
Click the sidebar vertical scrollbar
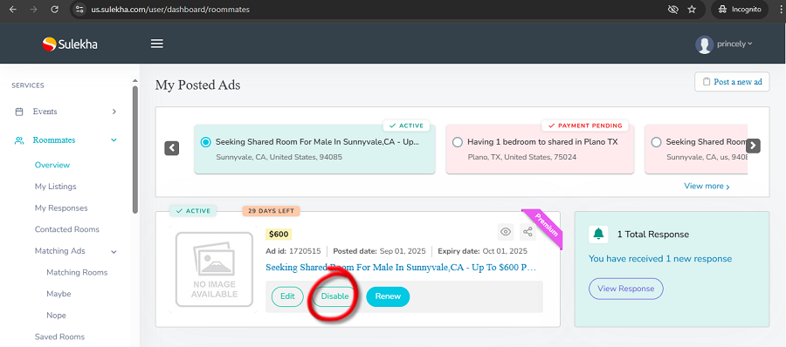134,149
